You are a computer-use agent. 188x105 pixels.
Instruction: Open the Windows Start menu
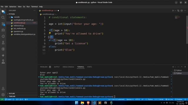point(76,103)
